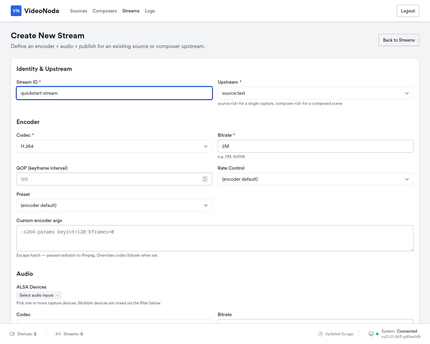Open the Upstream dropdown showing source:test

315,93
